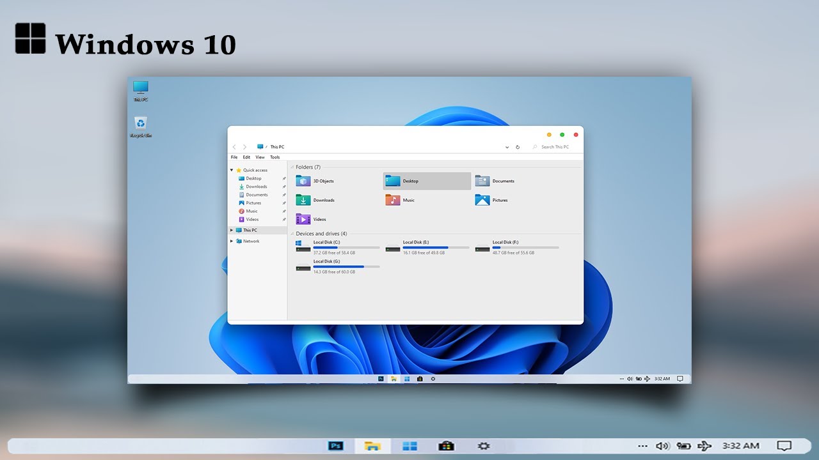
Task: Click airplane mode icon in enlarged system tray
Action: coord(704,446)
